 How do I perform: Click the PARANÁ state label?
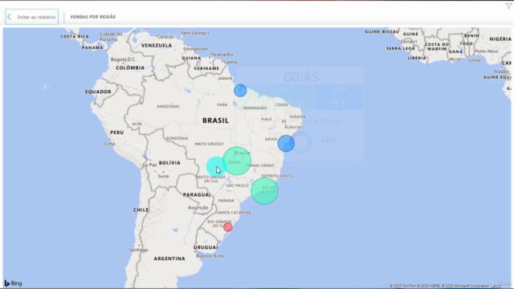click(226, 201)
